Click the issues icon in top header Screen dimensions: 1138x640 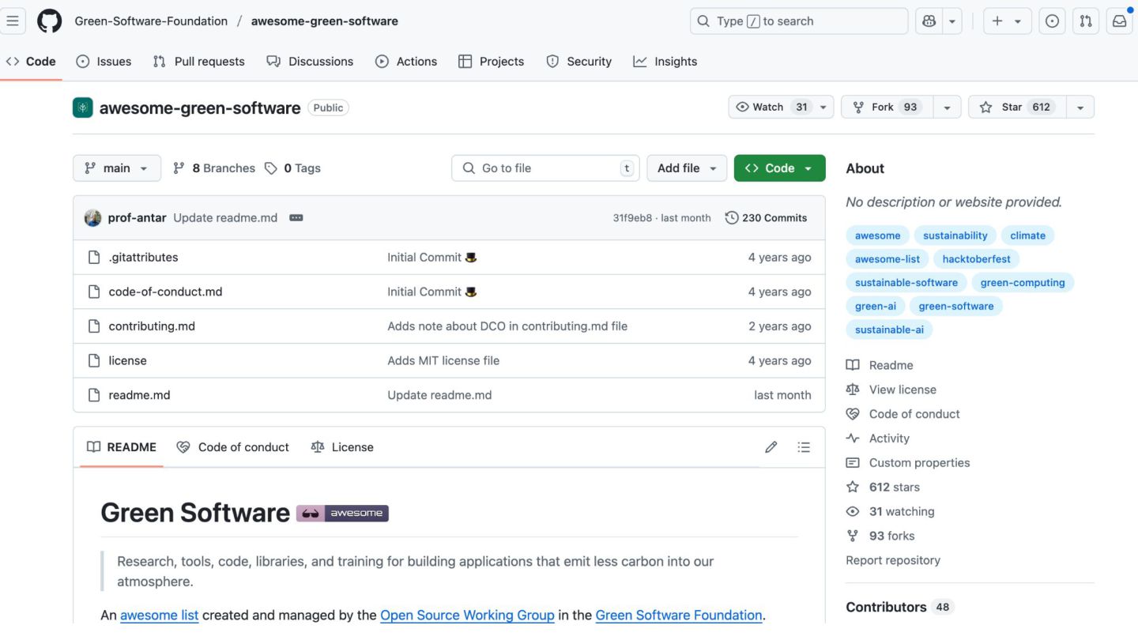1052,21
